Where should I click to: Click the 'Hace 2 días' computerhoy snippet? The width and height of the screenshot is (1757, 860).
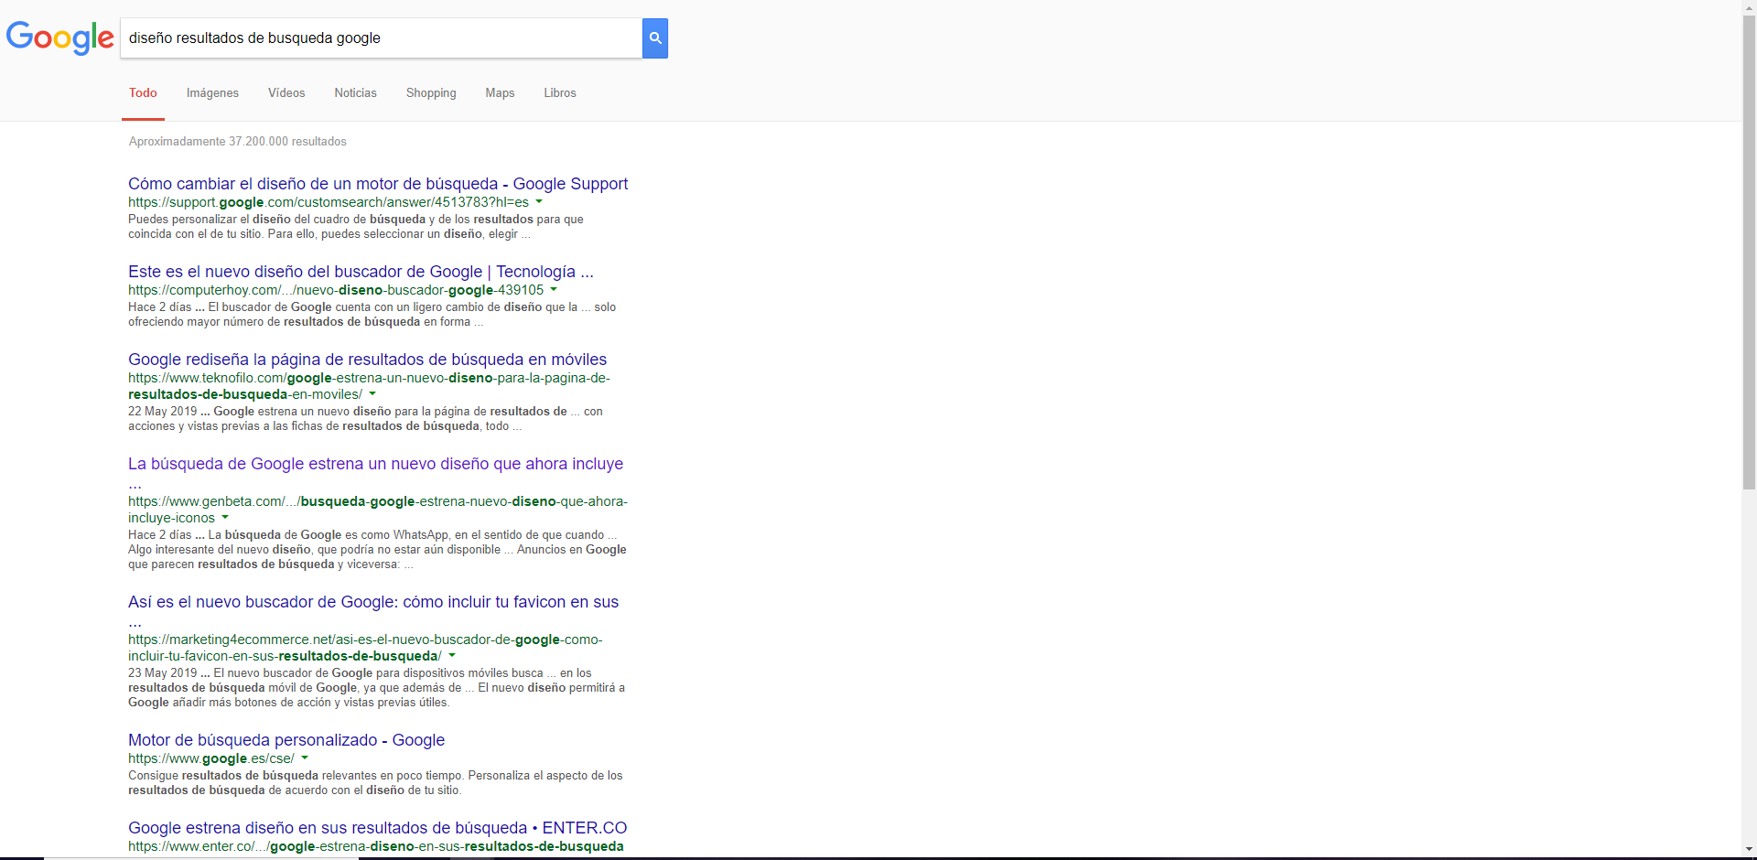point(372,315)
